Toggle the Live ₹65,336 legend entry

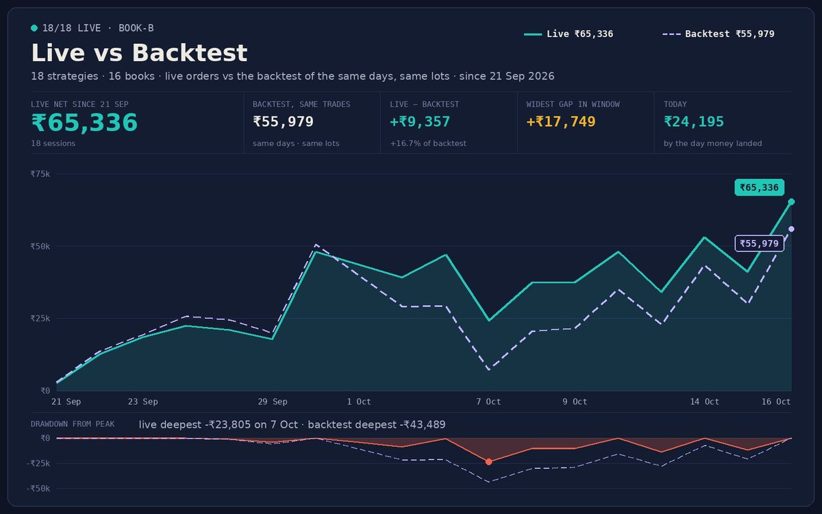569,34
